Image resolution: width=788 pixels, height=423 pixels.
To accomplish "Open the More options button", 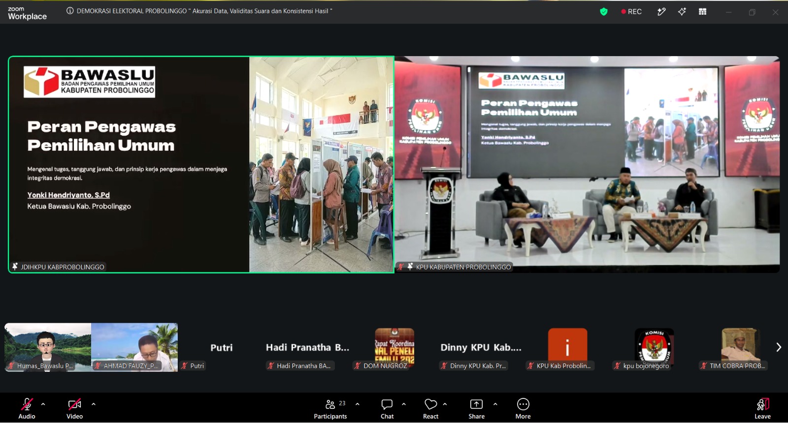I will pos(523,408).
